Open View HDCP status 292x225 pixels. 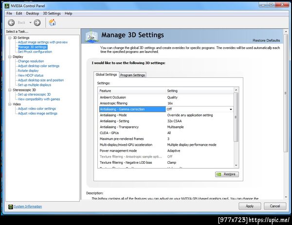tap(31, 75)
